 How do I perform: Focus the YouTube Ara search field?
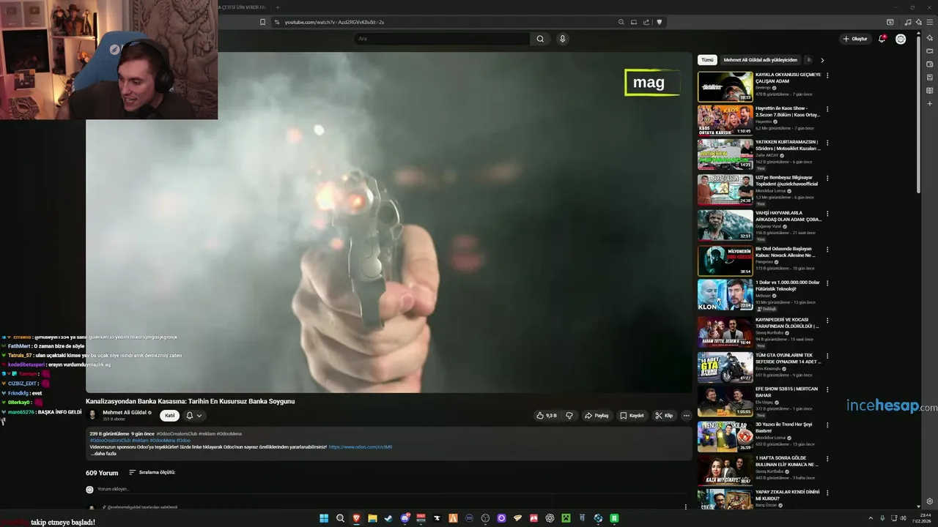442,39
